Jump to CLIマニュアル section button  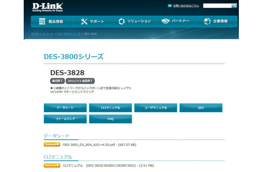(110, 108)
